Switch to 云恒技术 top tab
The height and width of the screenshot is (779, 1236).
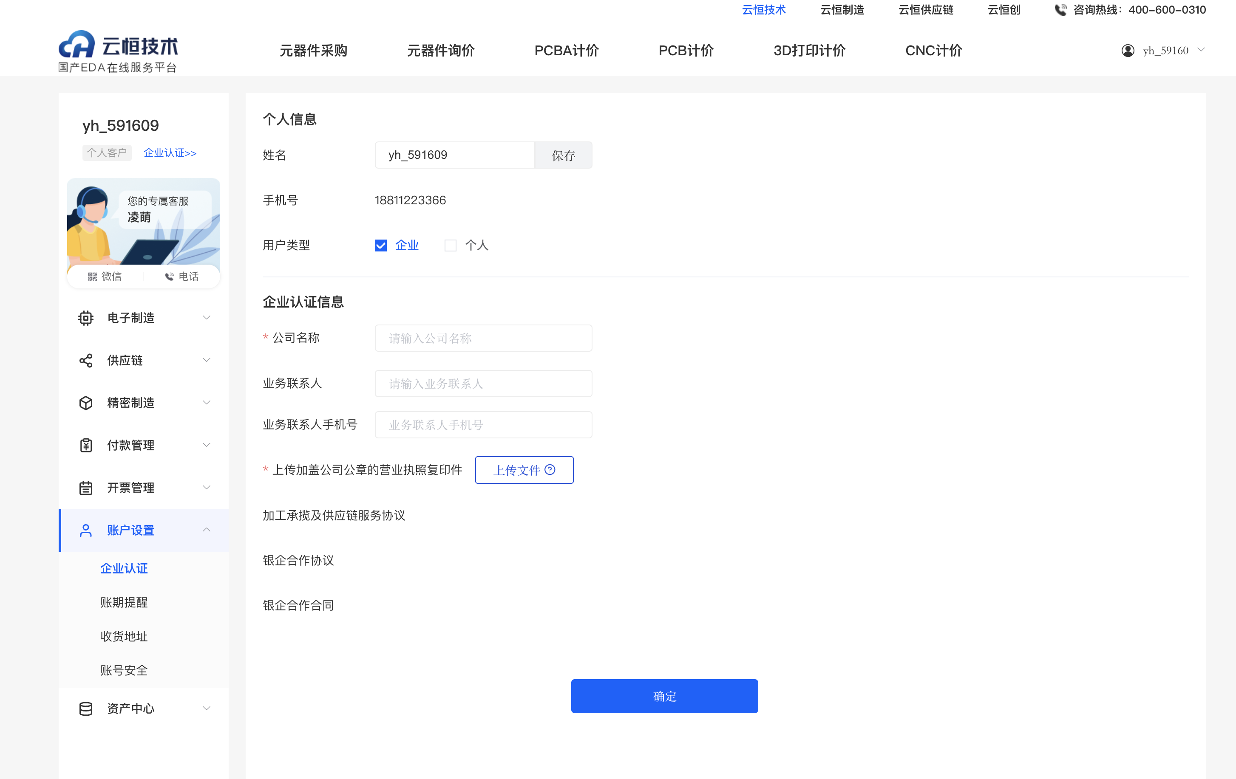(x=764, y=10)
